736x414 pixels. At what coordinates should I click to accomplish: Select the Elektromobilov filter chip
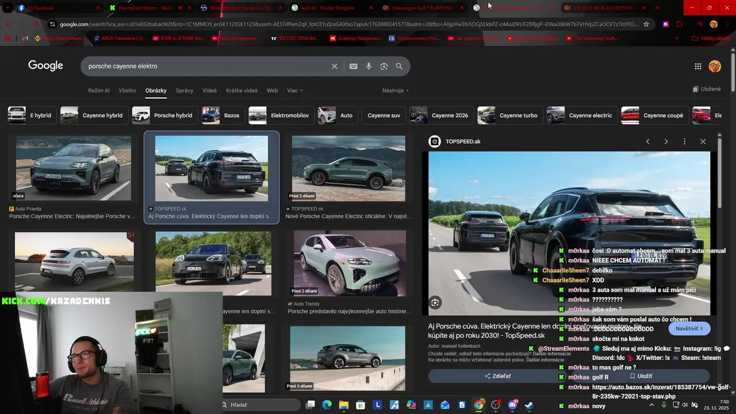point(281,115)
